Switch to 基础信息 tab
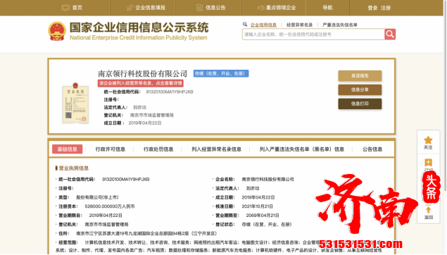 tap(68, 149)
